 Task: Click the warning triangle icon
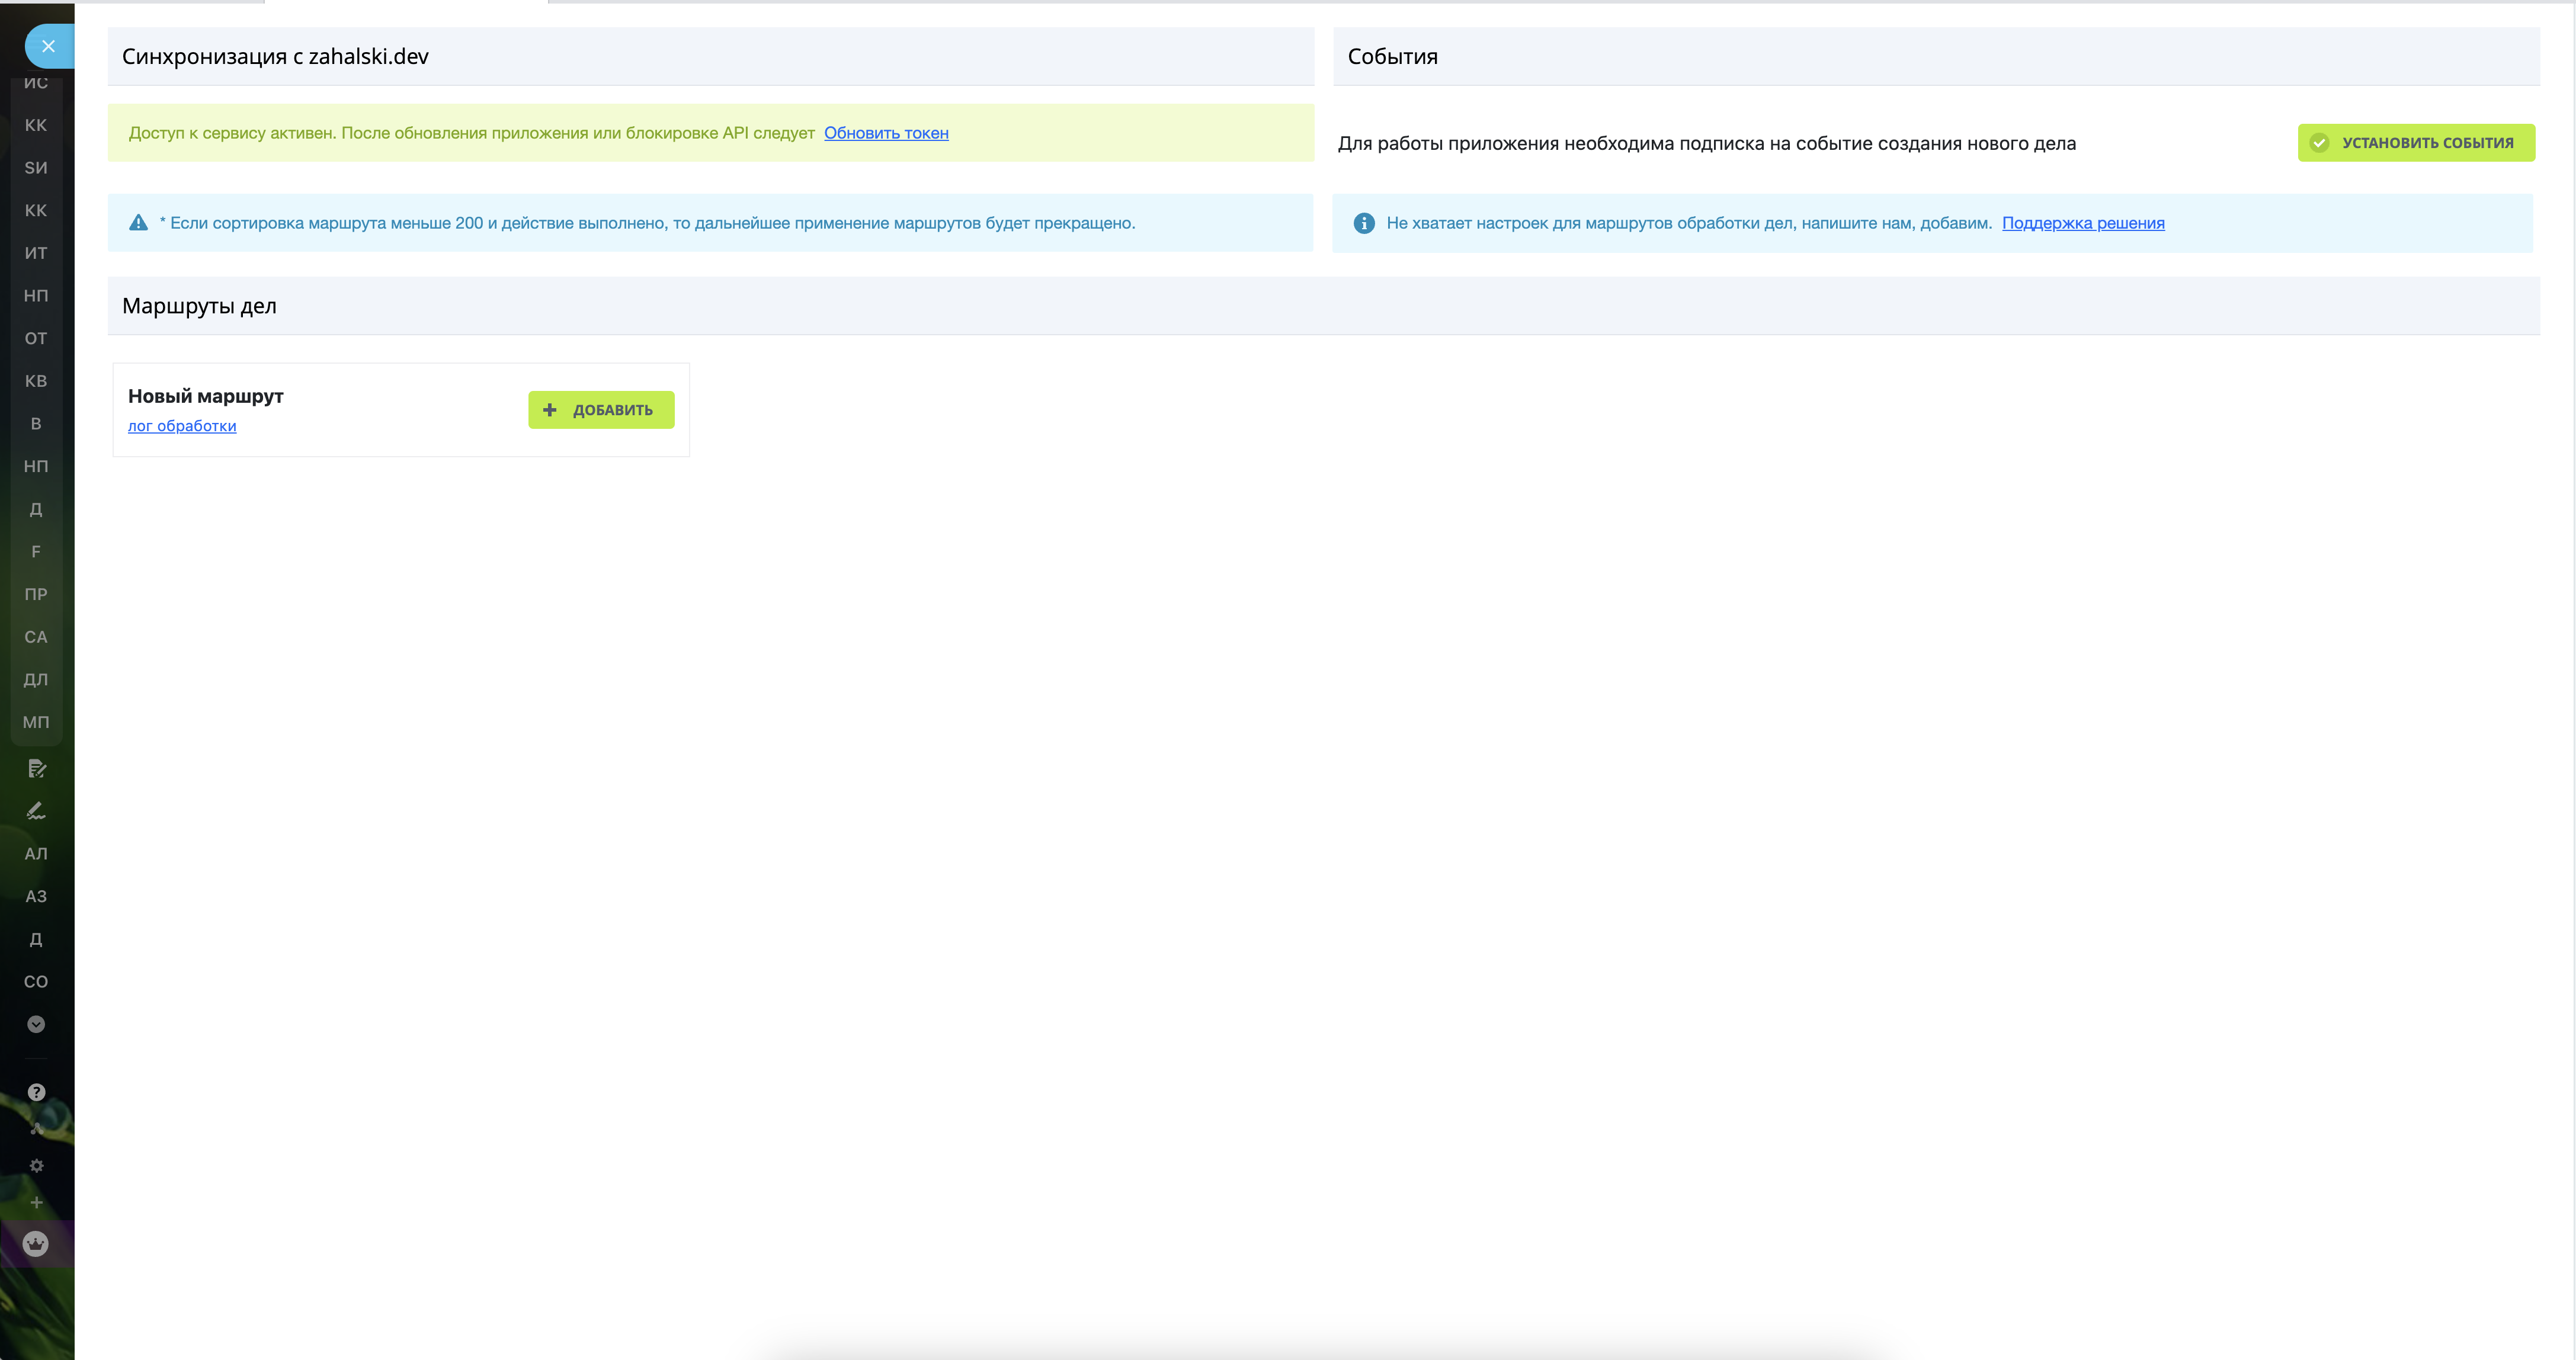pos(139,223)
